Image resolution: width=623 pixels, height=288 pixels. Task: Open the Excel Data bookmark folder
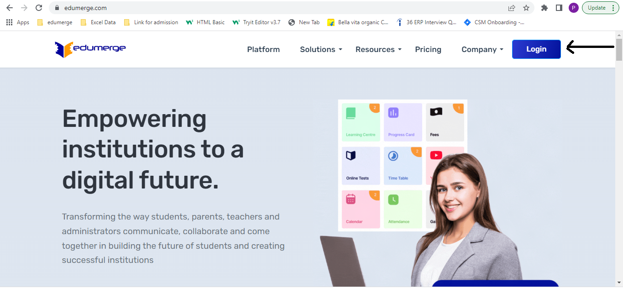coord(98,22)
